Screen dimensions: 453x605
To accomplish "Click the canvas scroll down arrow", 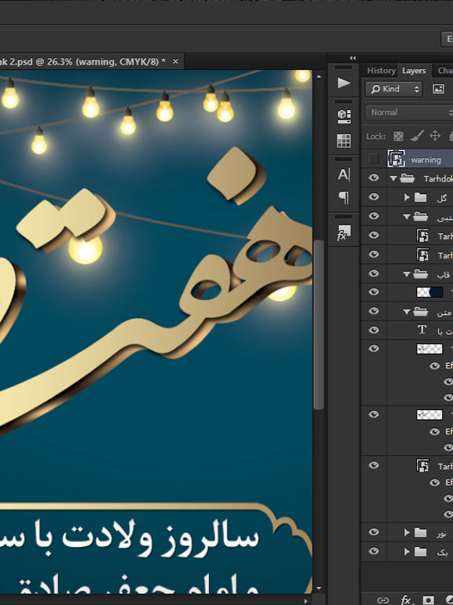I will (319, 588).
